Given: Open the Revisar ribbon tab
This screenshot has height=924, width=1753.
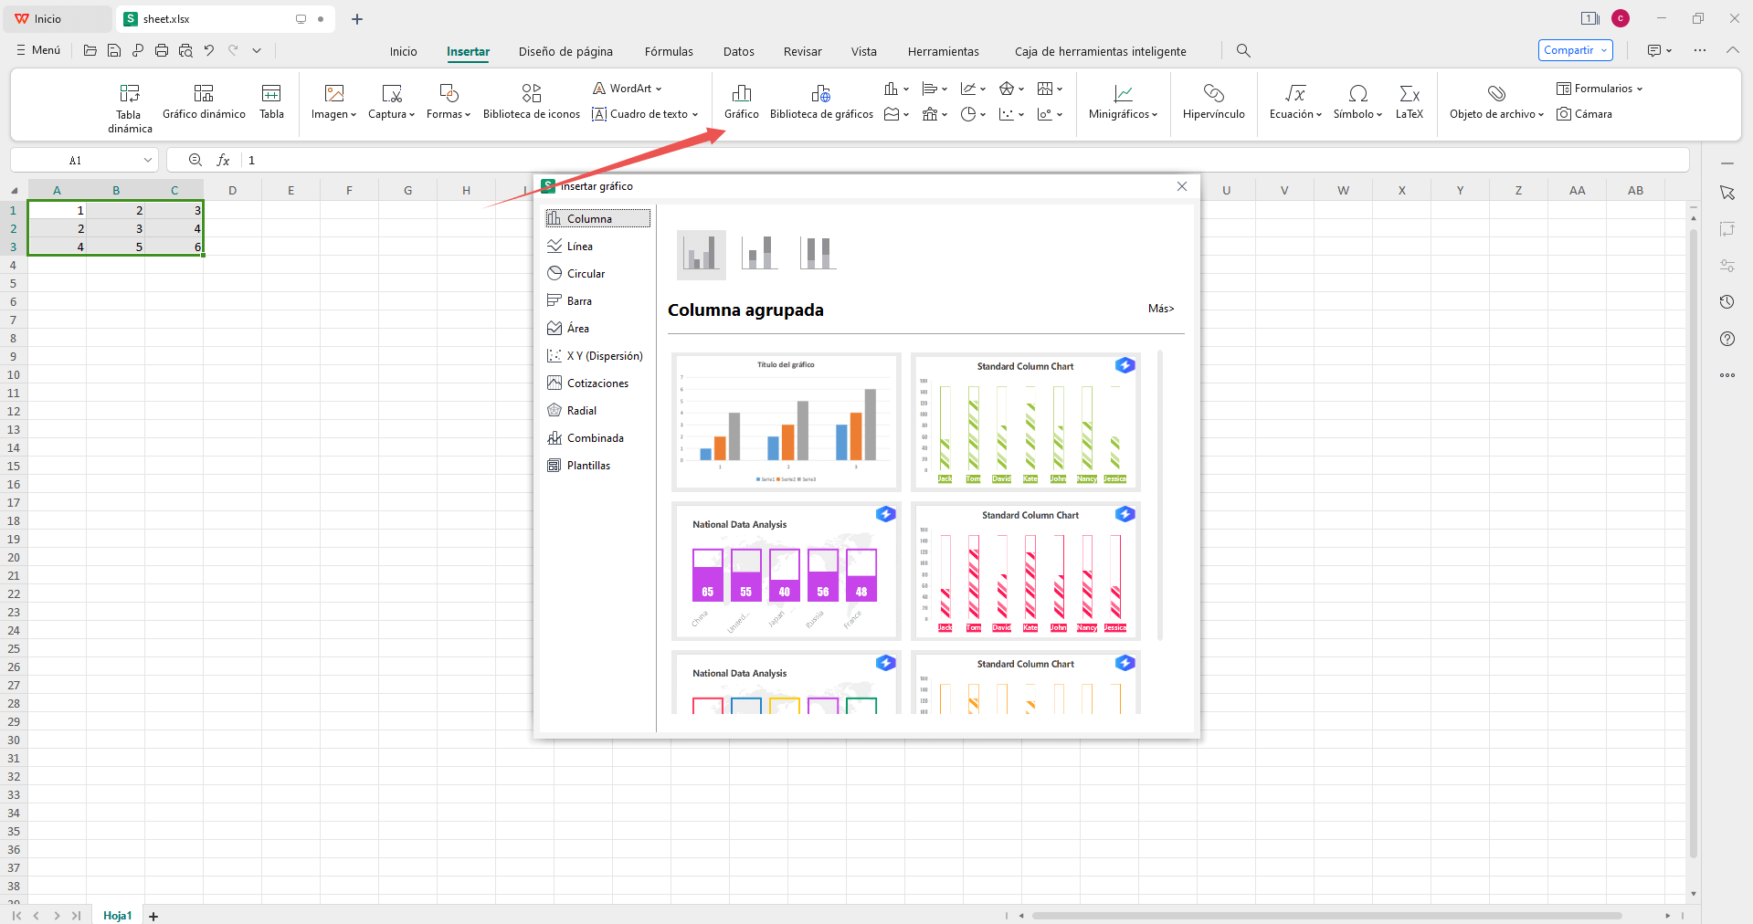Looking at the screenshot, I should tap(801, 51).
